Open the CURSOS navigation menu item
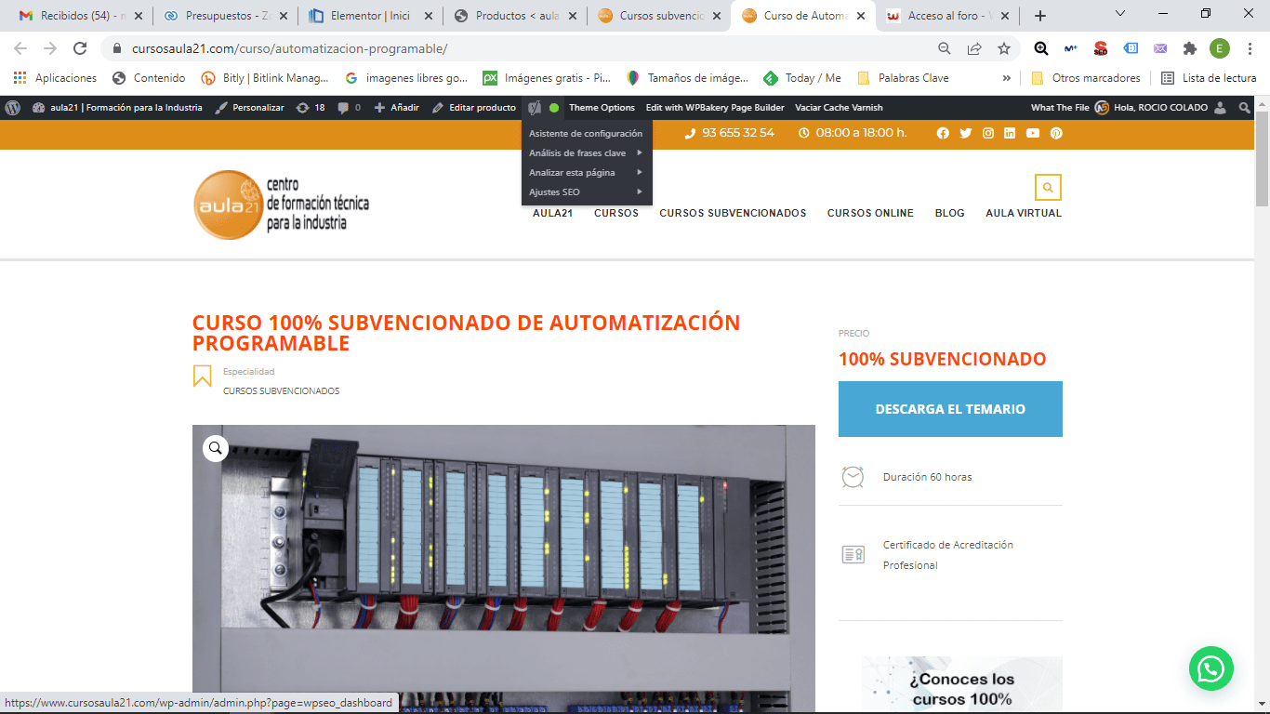The image size is (1270, 714). click(x=616, y=213)
